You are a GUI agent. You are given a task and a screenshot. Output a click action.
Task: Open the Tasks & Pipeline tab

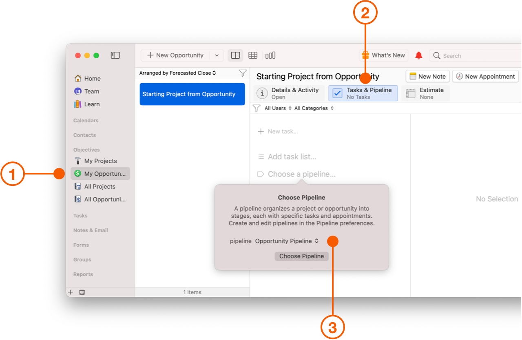click(x=363, y=93)
